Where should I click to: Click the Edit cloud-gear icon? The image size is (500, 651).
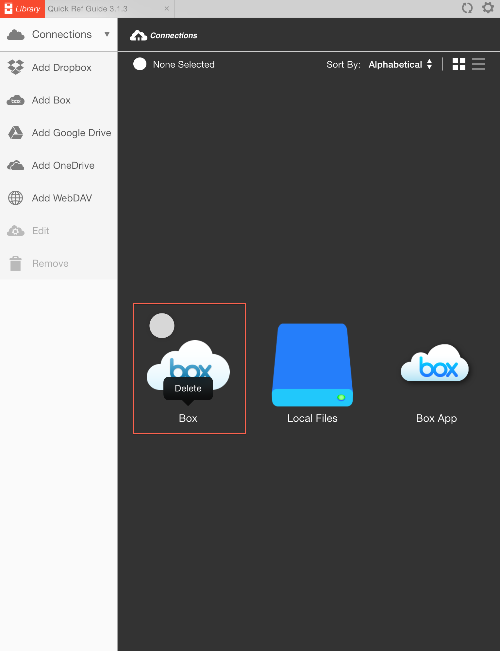pyautogui.click(x=15, y=231)
